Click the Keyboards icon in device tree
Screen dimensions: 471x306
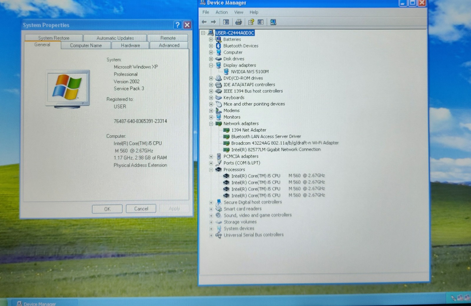pyautogui.click(x=218, y=98)
